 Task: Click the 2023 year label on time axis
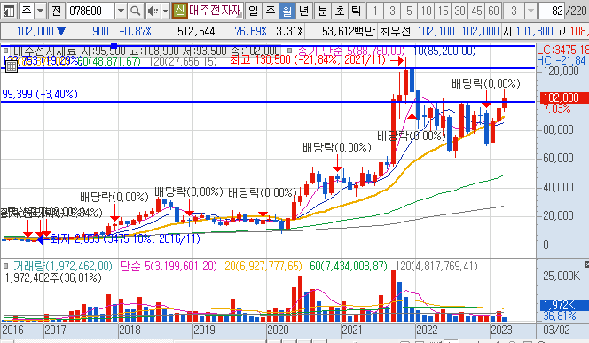[x=501, y=330]
